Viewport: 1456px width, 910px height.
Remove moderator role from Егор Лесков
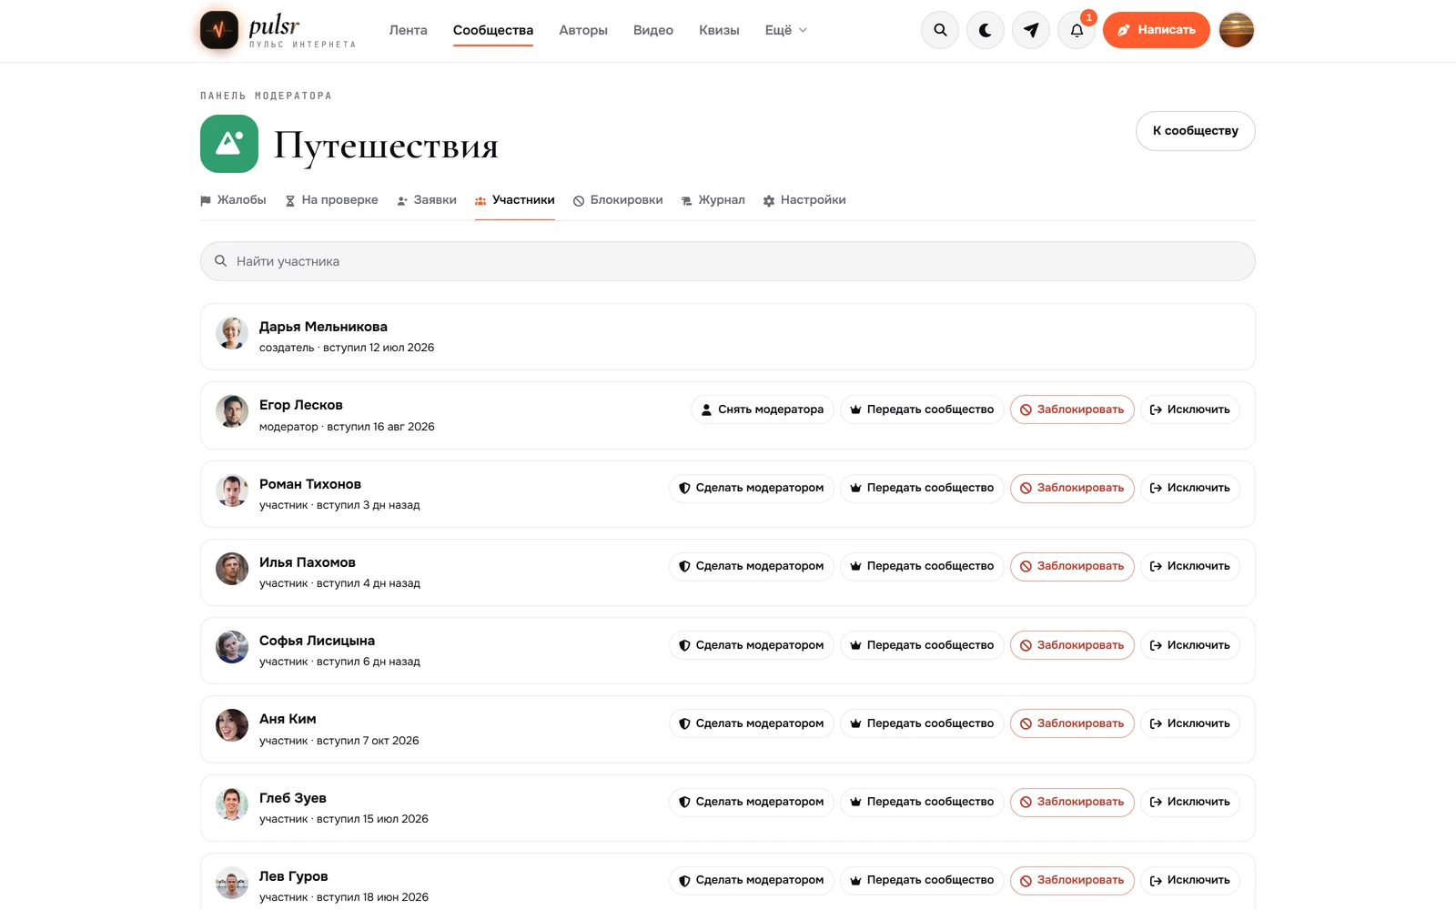pos(763,409)
